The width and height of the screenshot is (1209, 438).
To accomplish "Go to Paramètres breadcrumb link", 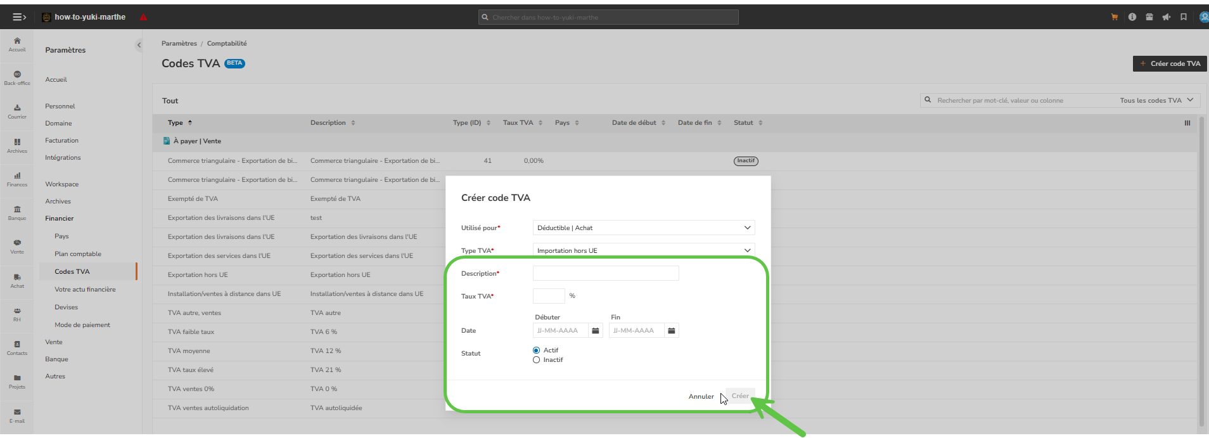I will coord(179,44).
